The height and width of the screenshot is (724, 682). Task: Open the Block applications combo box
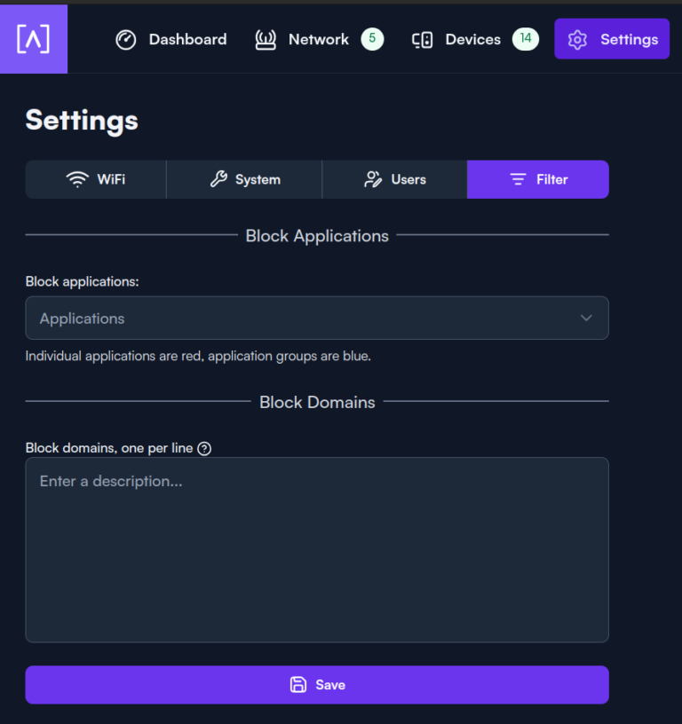point(302,319)
